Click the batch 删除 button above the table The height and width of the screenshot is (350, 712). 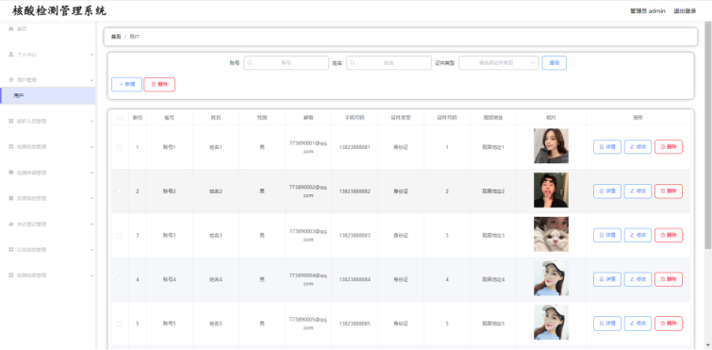tap(159, 85)
